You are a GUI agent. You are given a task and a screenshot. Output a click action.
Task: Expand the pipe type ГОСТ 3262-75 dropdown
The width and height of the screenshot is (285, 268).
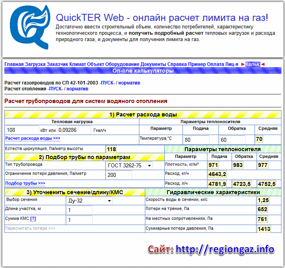(x=129, y=165)
